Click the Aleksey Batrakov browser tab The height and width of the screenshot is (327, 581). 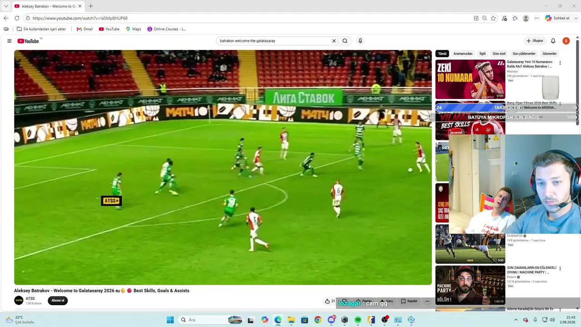click(48, 6)
